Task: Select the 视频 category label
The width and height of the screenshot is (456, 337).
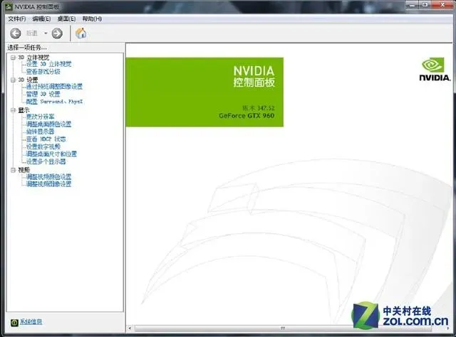Action: coord(24,170)
